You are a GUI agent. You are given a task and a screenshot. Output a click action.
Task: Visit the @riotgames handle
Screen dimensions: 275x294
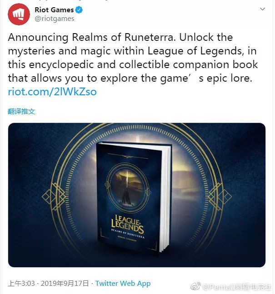(x=55, y=19)
